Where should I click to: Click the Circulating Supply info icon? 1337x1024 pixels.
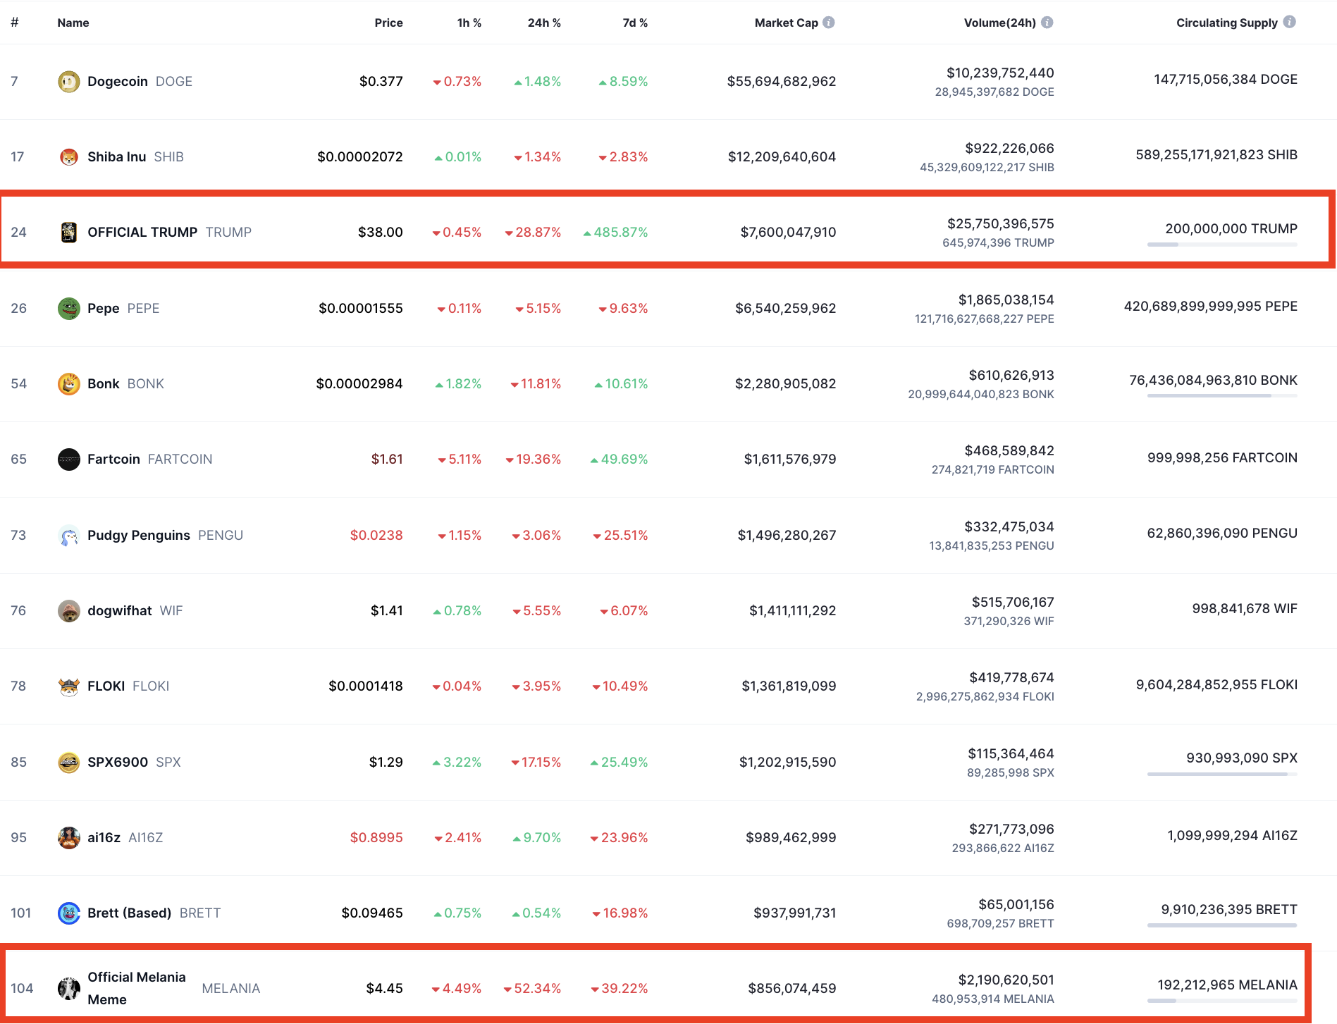pyautogui.click(x=1290, y=21)
